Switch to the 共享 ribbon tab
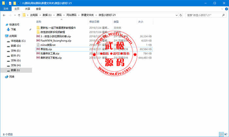Image resolution: width=229 pixels, height=137 pixels. click(x=27, y=9)
